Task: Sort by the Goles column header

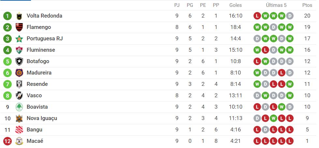Action: pos(236,5)
